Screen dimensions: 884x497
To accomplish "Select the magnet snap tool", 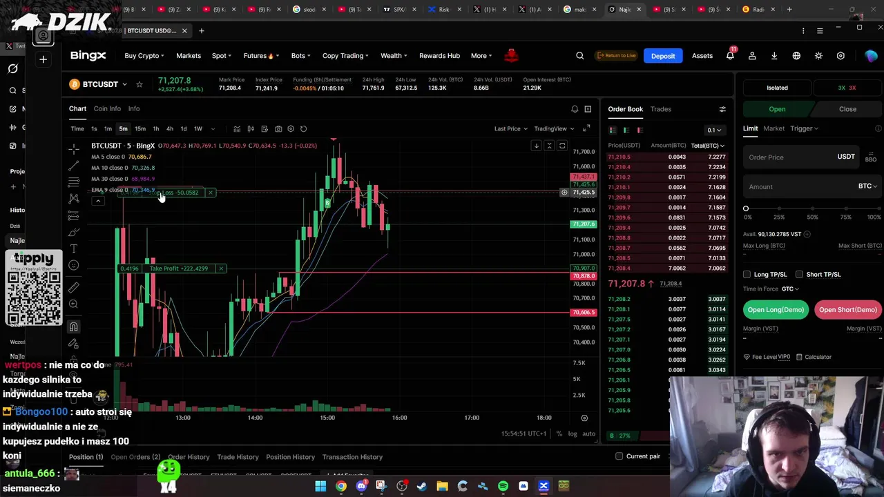I will coord(74,327).
